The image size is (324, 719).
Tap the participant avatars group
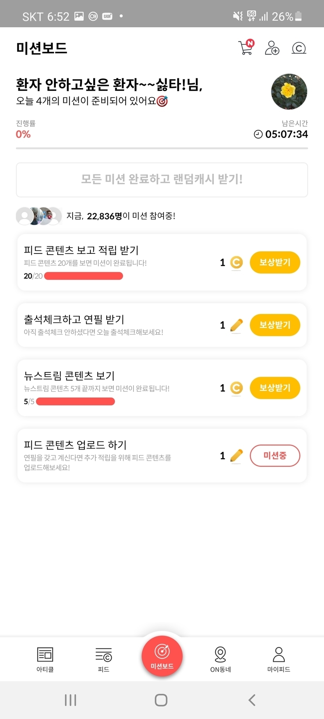(39, 216)
